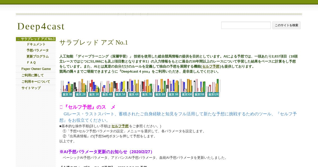Open Paper Owner Game in sidebar
318x167 pixels.
pyautogui.click(x=36, y=69)
